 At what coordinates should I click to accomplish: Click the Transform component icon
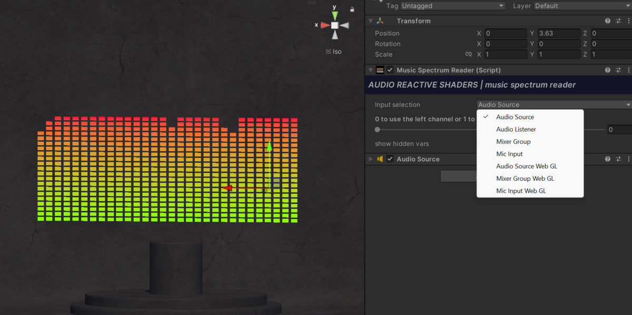point(380,21)
